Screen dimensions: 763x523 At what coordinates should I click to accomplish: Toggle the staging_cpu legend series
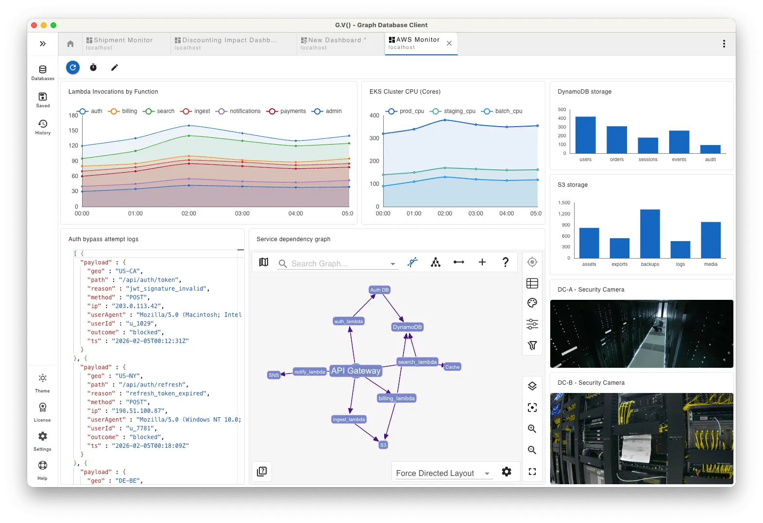click(453, 111)
